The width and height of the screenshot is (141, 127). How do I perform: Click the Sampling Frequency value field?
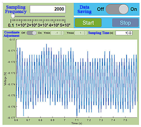click(x=48, y=9)
